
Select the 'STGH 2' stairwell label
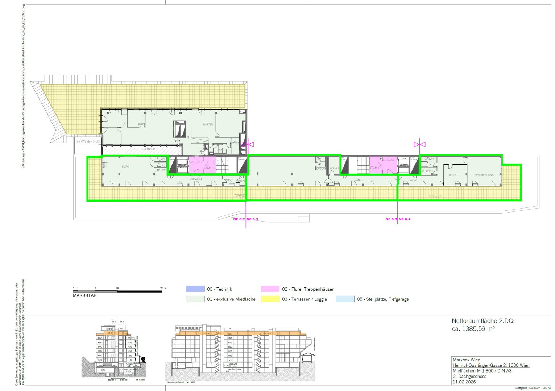[209, 168]
